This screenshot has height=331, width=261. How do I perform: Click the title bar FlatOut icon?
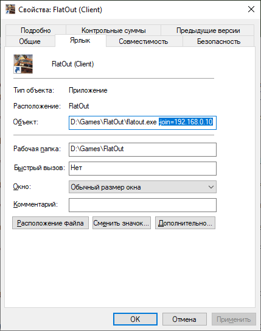(10, 9)
